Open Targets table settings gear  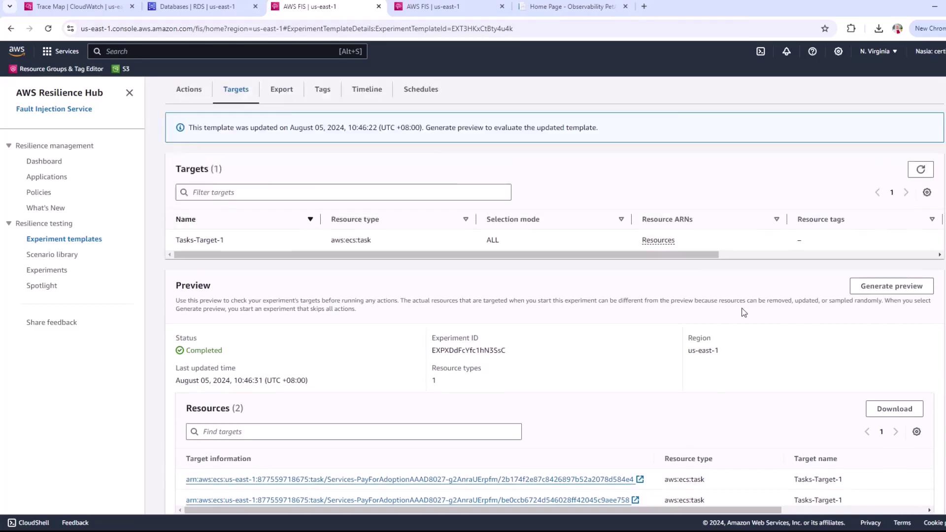[927, 193]
